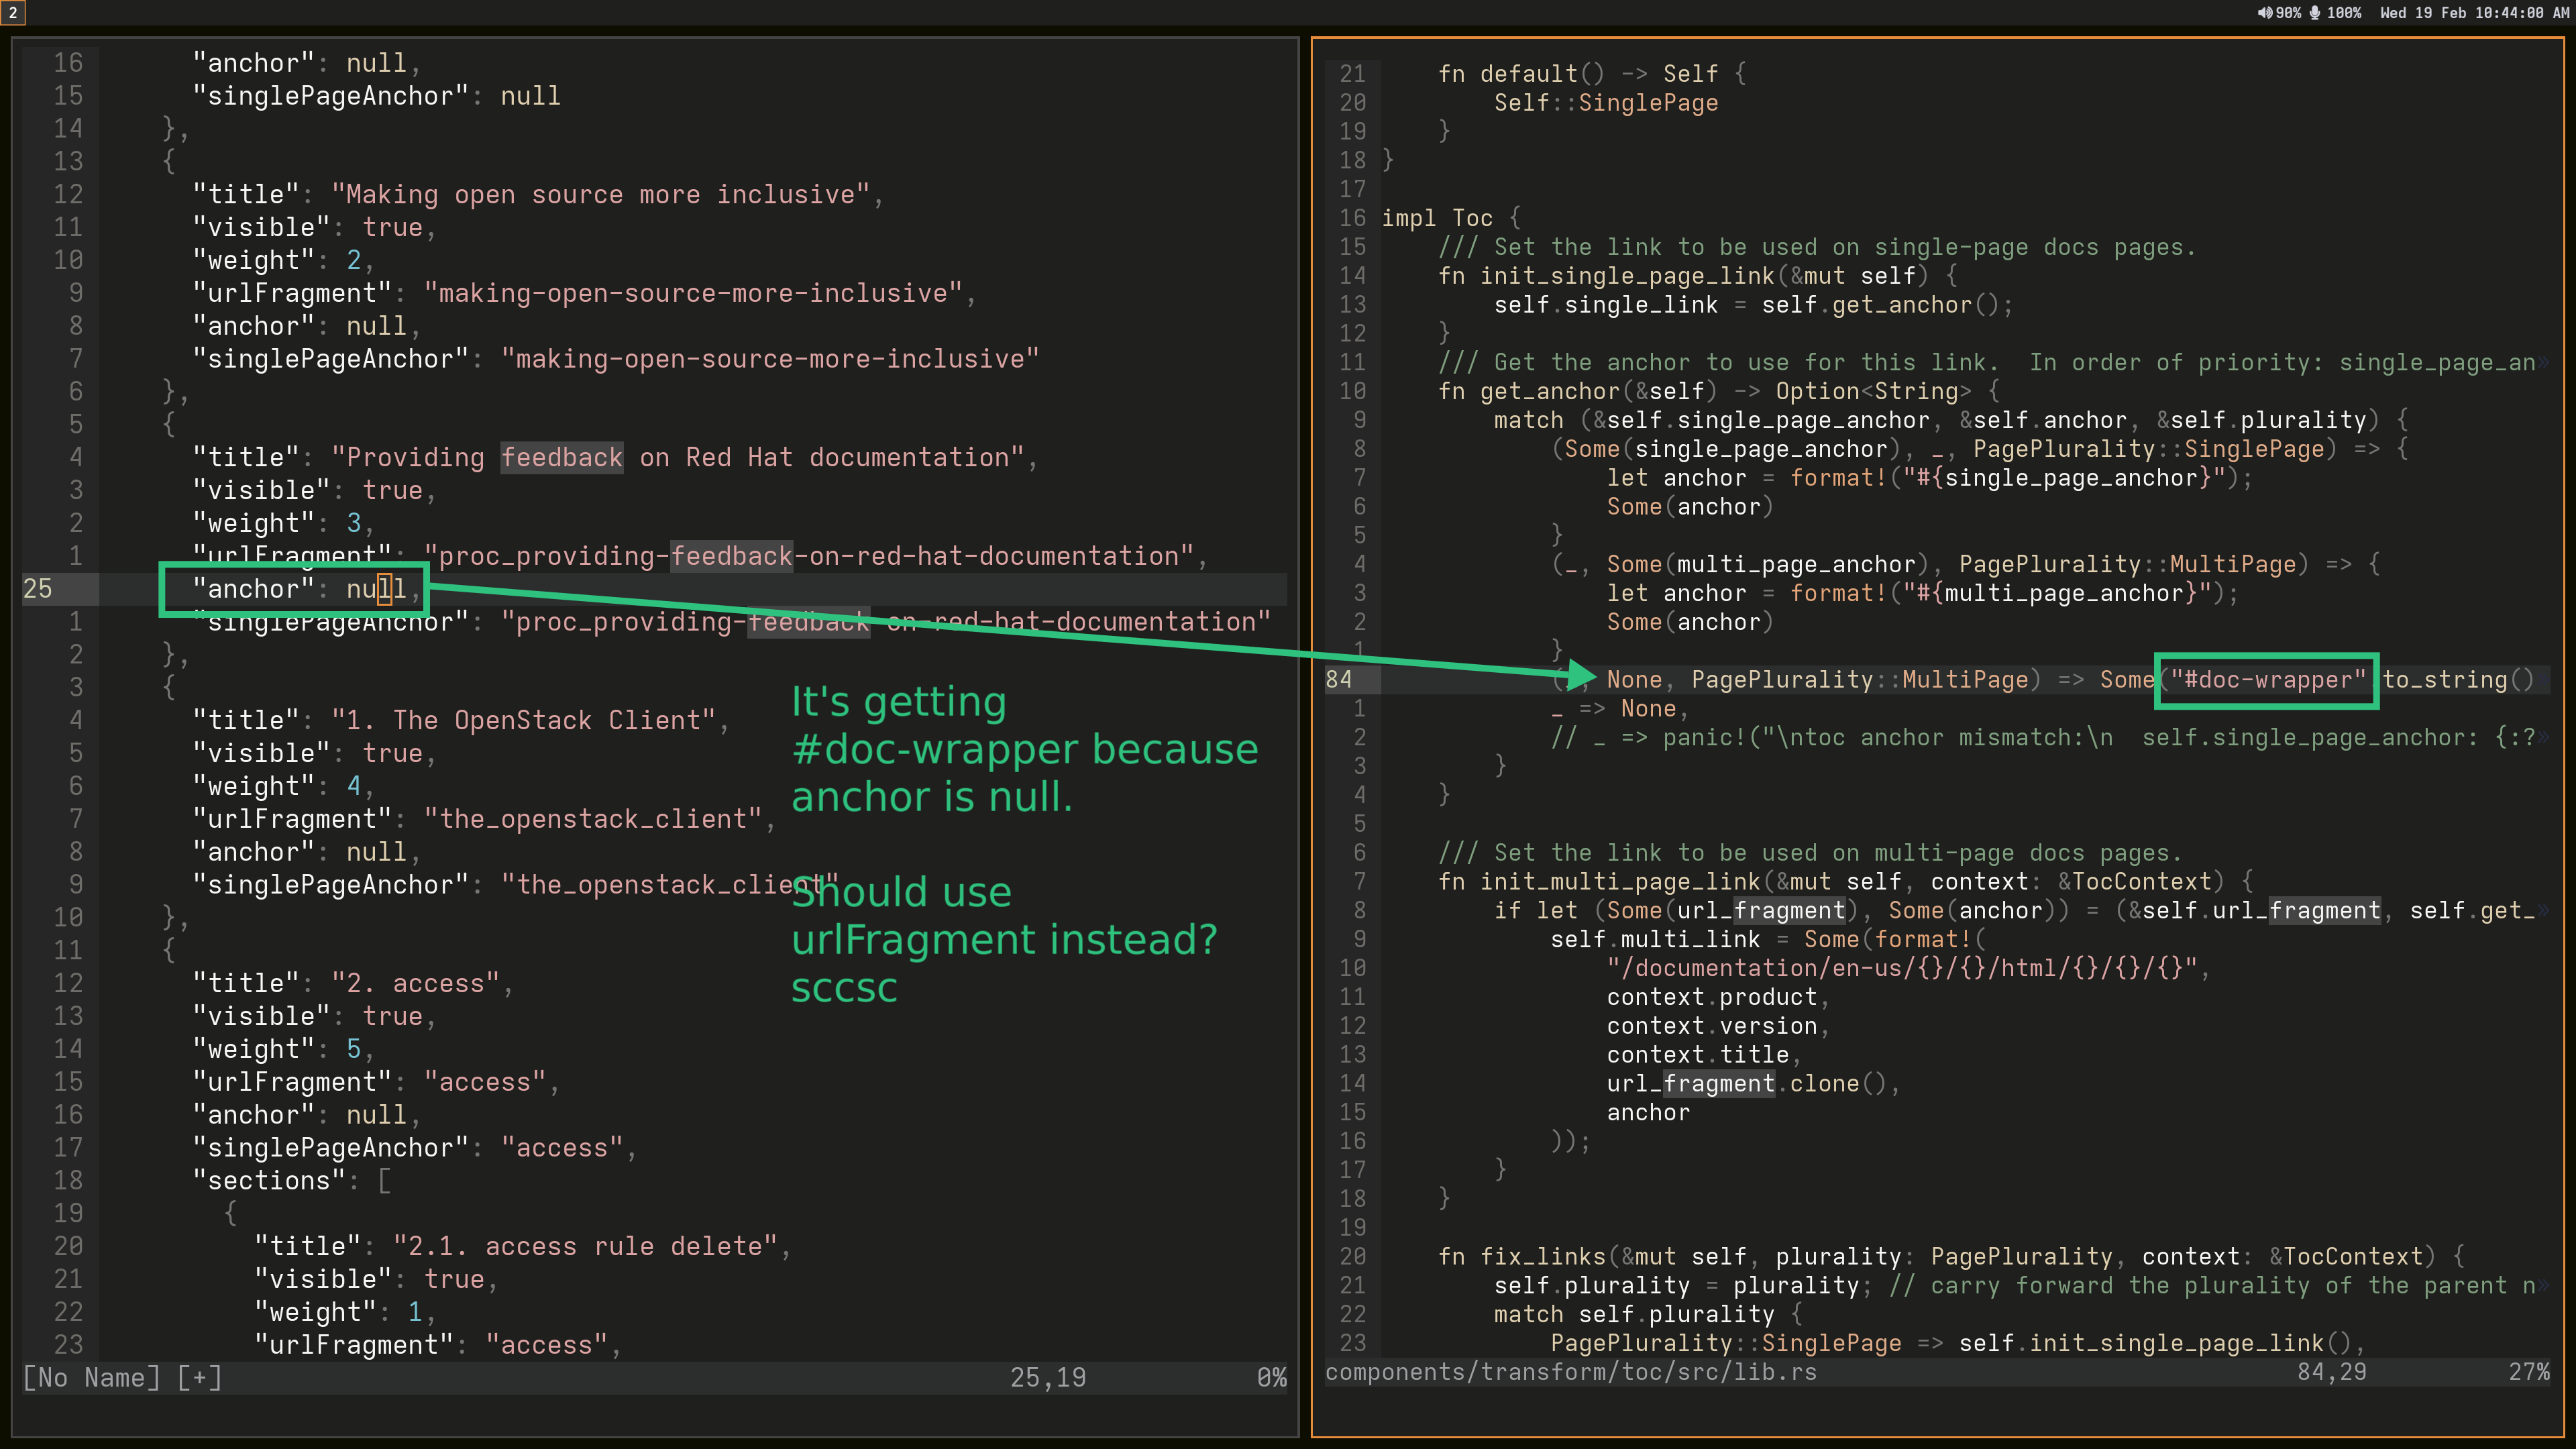Click the "sections": [ opening bracket line

coord(290,1180)
